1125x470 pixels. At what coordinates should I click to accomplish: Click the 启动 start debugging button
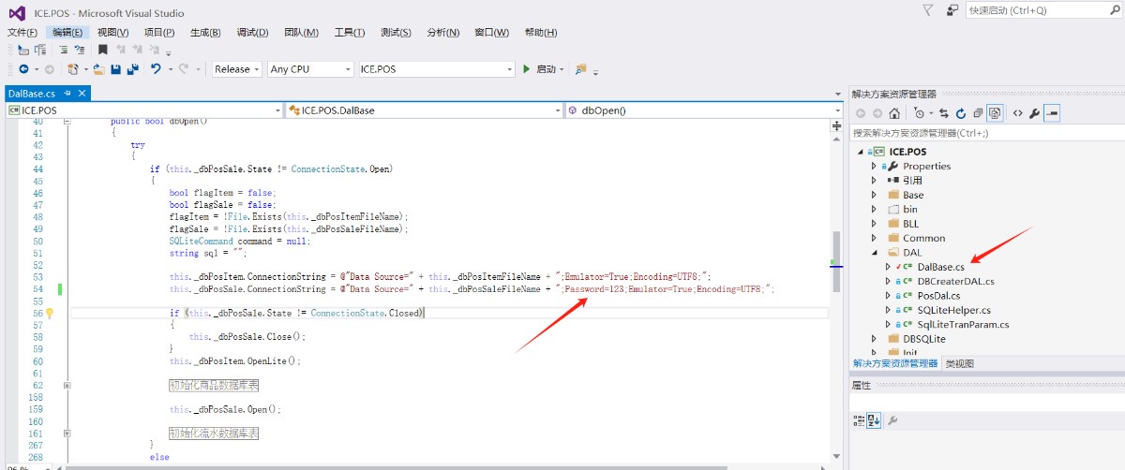539,69
